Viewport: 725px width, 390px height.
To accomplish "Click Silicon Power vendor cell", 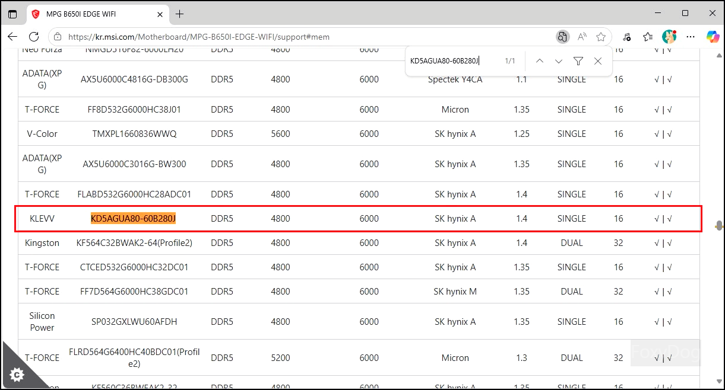I will (x=42, y=322).
